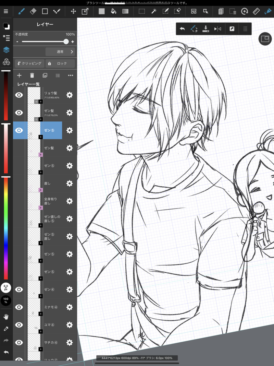Open brush opacity 100% control
274x366 pixels.
pos(6,300)
